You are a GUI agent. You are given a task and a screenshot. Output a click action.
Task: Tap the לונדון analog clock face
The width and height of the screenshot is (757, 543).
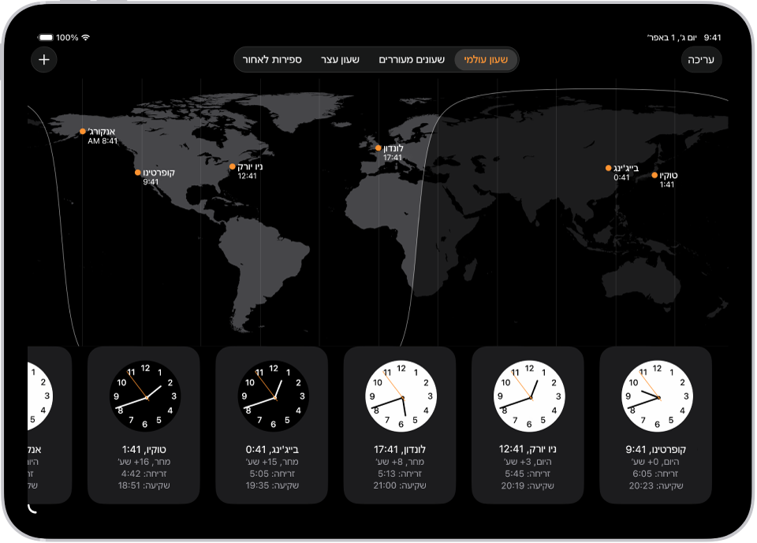pos(401,396)
